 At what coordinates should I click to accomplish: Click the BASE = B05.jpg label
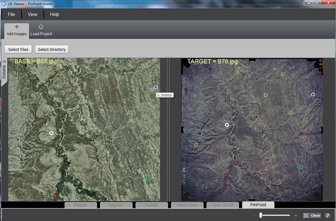tap(36, 62)
